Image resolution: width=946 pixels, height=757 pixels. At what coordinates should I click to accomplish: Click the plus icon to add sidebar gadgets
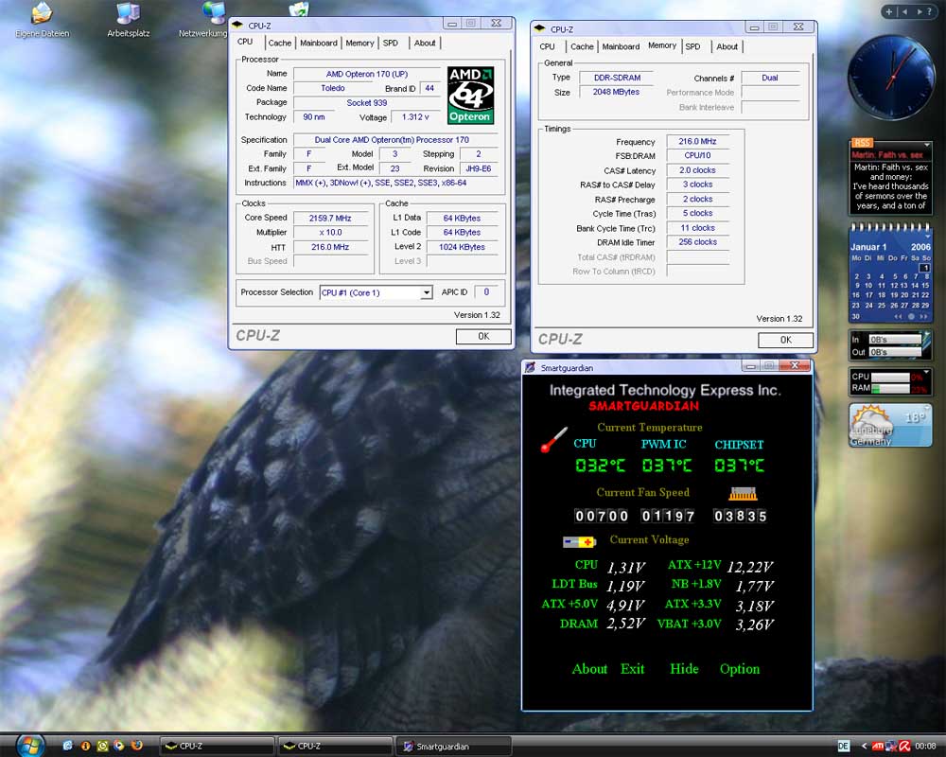888,11
